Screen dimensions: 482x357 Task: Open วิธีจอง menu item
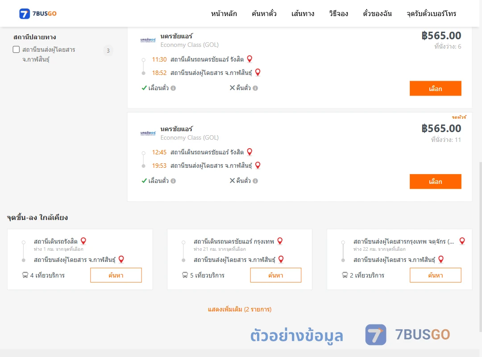(x=338, y=13)
